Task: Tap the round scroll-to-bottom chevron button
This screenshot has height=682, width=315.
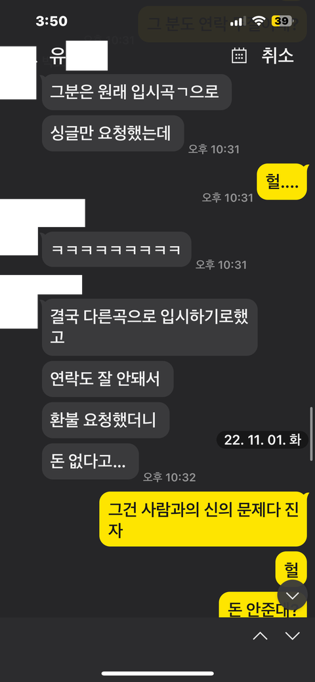Action: tap(293, 595)
